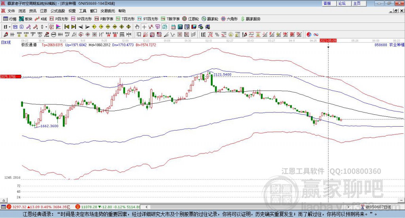405x218 pixels.
Task: Open the 江恩 menu
Action: pyautogui.click(x=44, y=11)
